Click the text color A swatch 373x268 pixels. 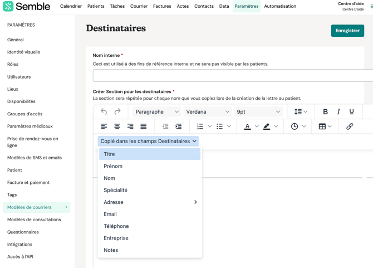pos(248,126)
